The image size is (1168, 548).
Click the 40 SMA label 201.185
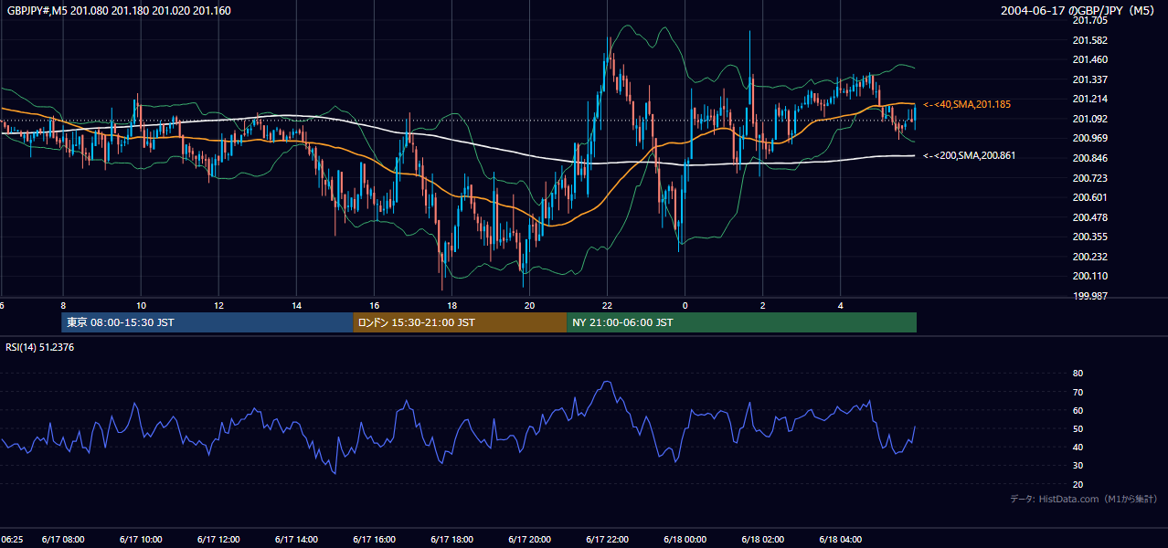(966, 105)
